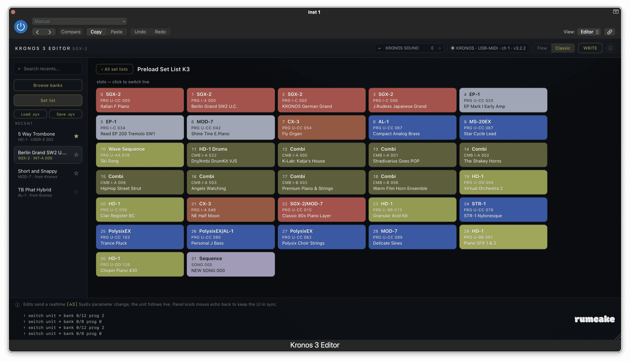This screenshot has height=362, width=630.
Task: Click the Compare button
Action: click(71, 32)
